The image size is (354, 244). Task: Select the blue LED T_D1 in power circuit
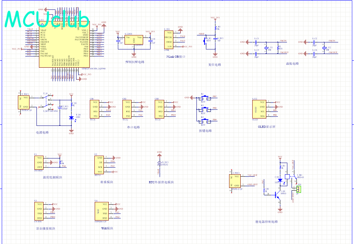[x=71, y=117]
